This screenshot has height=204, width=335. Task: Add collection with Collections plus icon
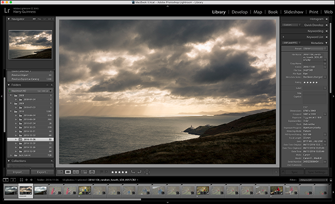pyautogui.click(x=52, y=161)
